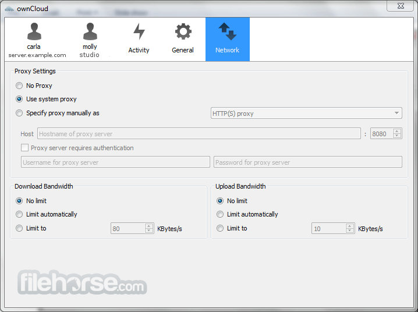Click the Proxy Settings group title
Image resolution: width=418 pixels, height=312 pixels.
(x=35, y=71)
